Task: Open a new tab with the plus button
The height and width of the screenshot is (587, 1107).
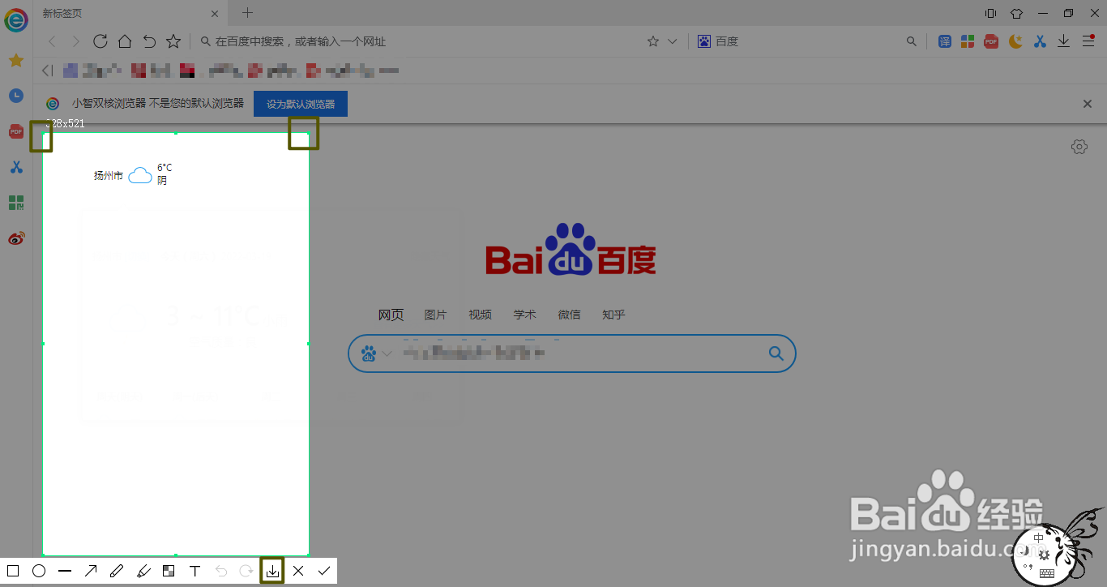Action: (x=248, y=13)
